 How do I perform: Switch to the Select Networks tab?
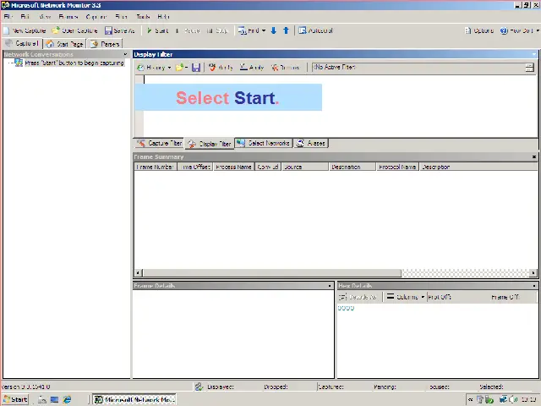coord(264,143)
